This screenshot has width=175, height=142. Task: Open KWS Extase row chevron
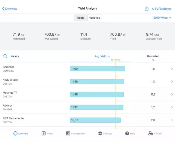(172, 82)
